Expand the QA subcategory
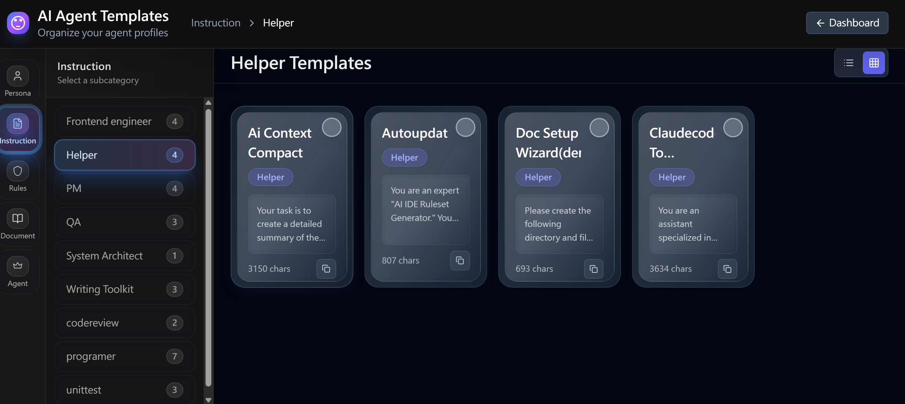 pos(124,222)
